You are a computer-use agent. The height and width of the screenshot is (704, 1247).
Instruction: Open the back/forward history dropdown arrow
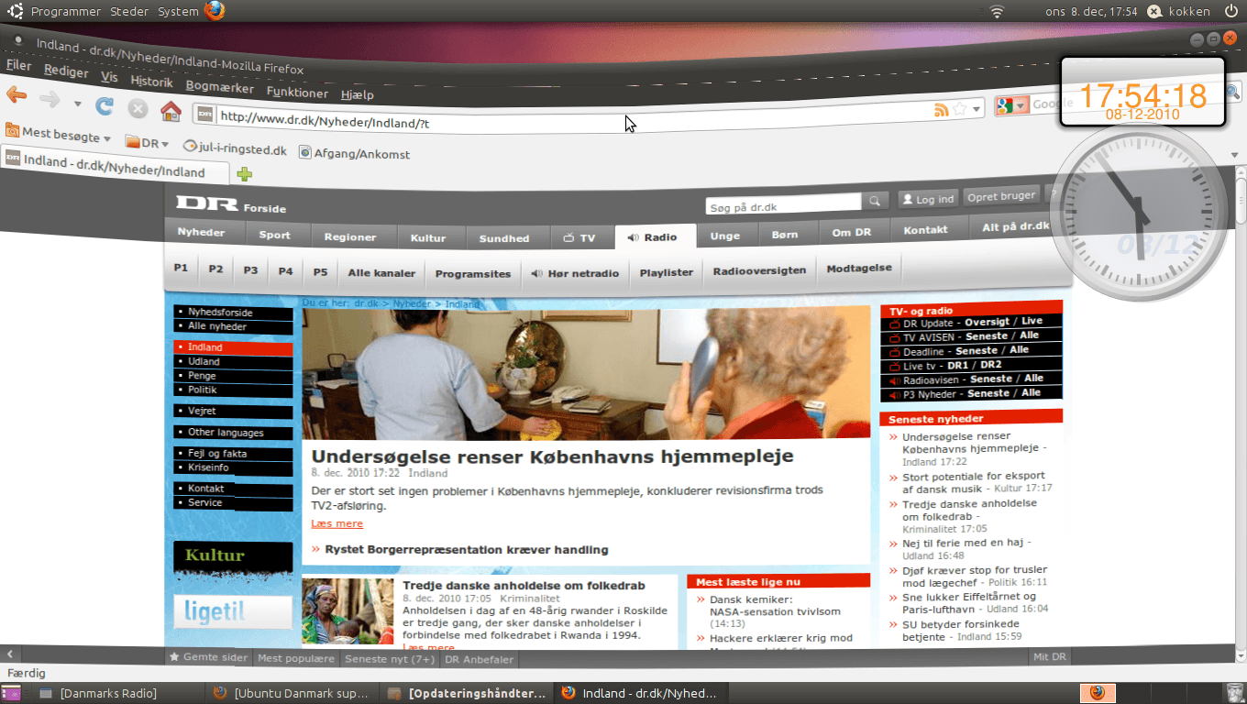coord(78,104)
